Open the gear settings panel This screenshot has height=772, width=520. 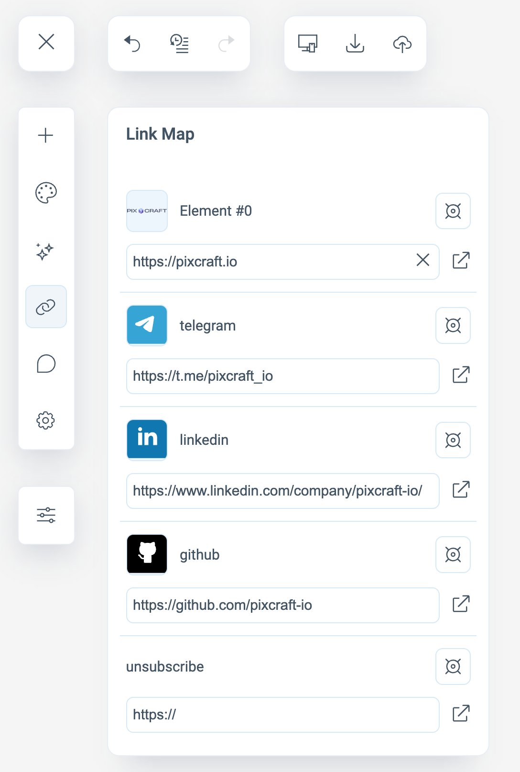click(x=46, y=421)
